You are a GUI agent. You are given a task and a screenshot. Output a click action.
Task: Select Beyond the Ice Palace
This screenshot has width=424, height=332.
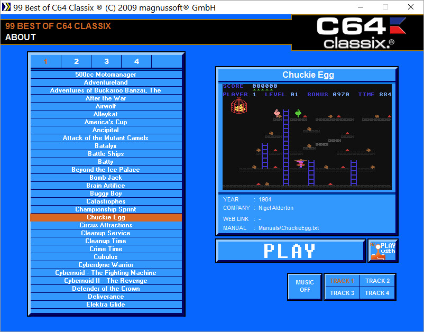106,170
